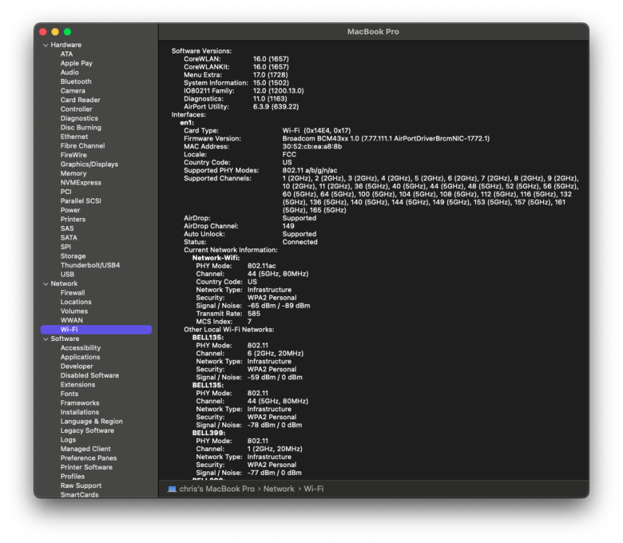Collapse the Hardware section chevron

46,46
